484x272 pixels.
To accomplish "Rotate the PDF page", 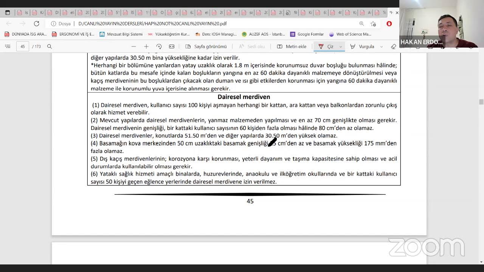I will click(159, 46).
